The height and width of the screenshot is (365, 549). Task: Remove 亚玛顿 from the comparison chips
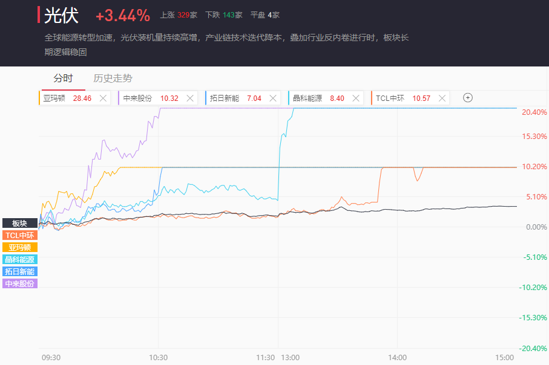pyautogui.click(x=103, y=98)
